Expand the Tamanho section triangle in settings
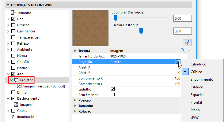 click(75, 106)
